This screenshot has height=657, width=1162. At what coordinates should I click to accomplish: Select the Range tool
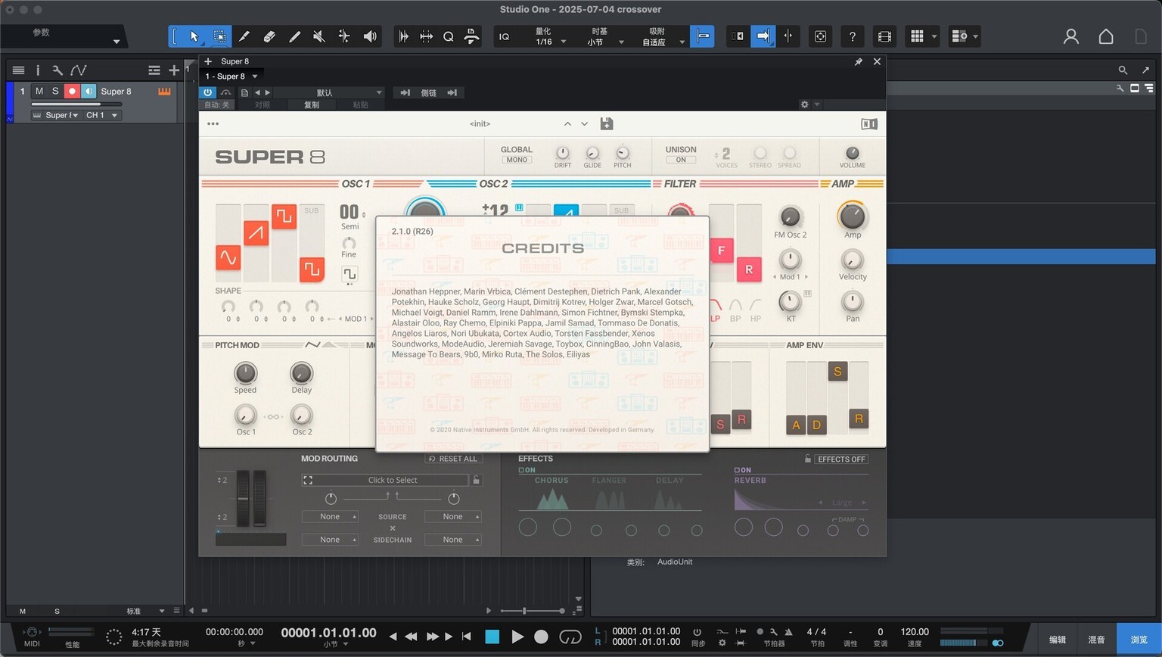tap(219, 36)
